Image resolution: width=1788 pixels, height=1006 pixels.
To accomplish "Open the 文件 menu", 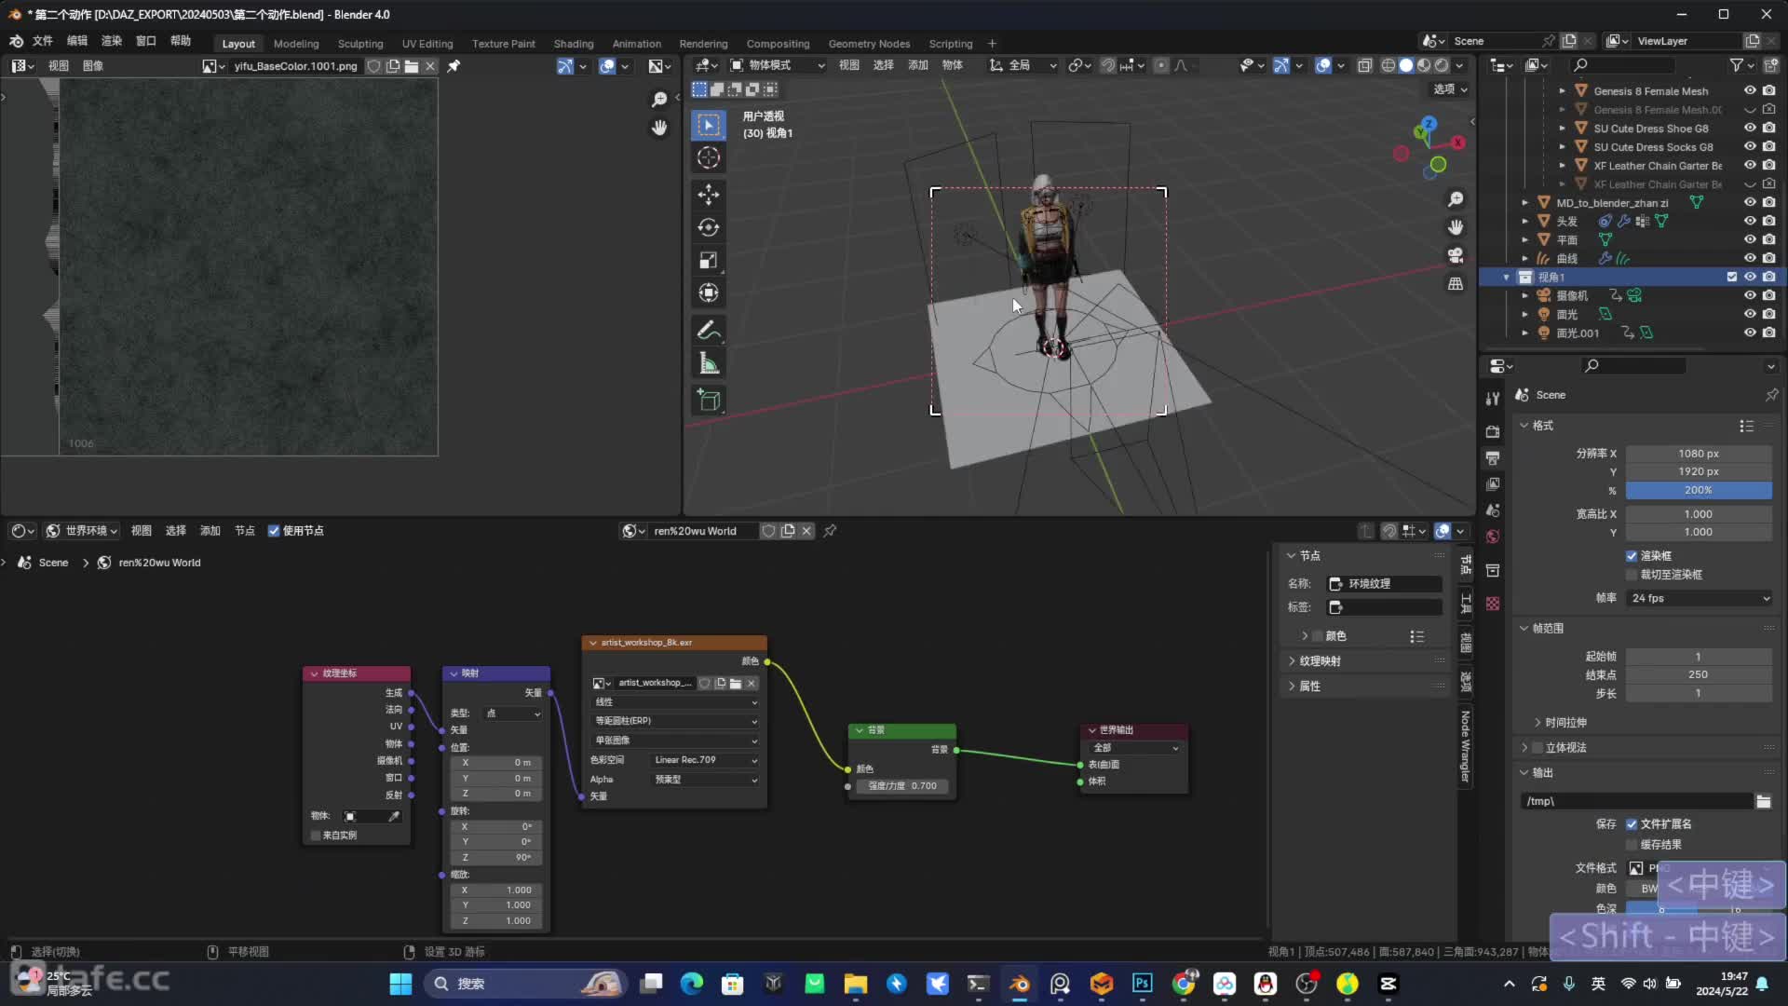I will point(43,41).
